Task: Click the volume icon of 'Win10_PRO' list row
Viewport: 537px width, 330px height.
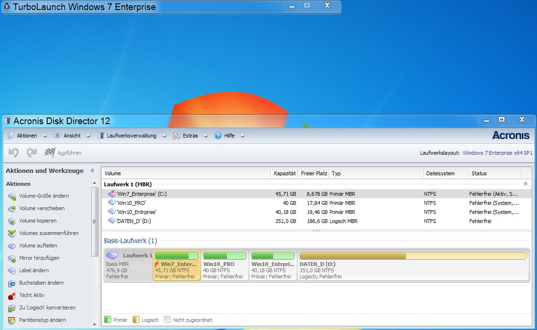Action: 112,202
